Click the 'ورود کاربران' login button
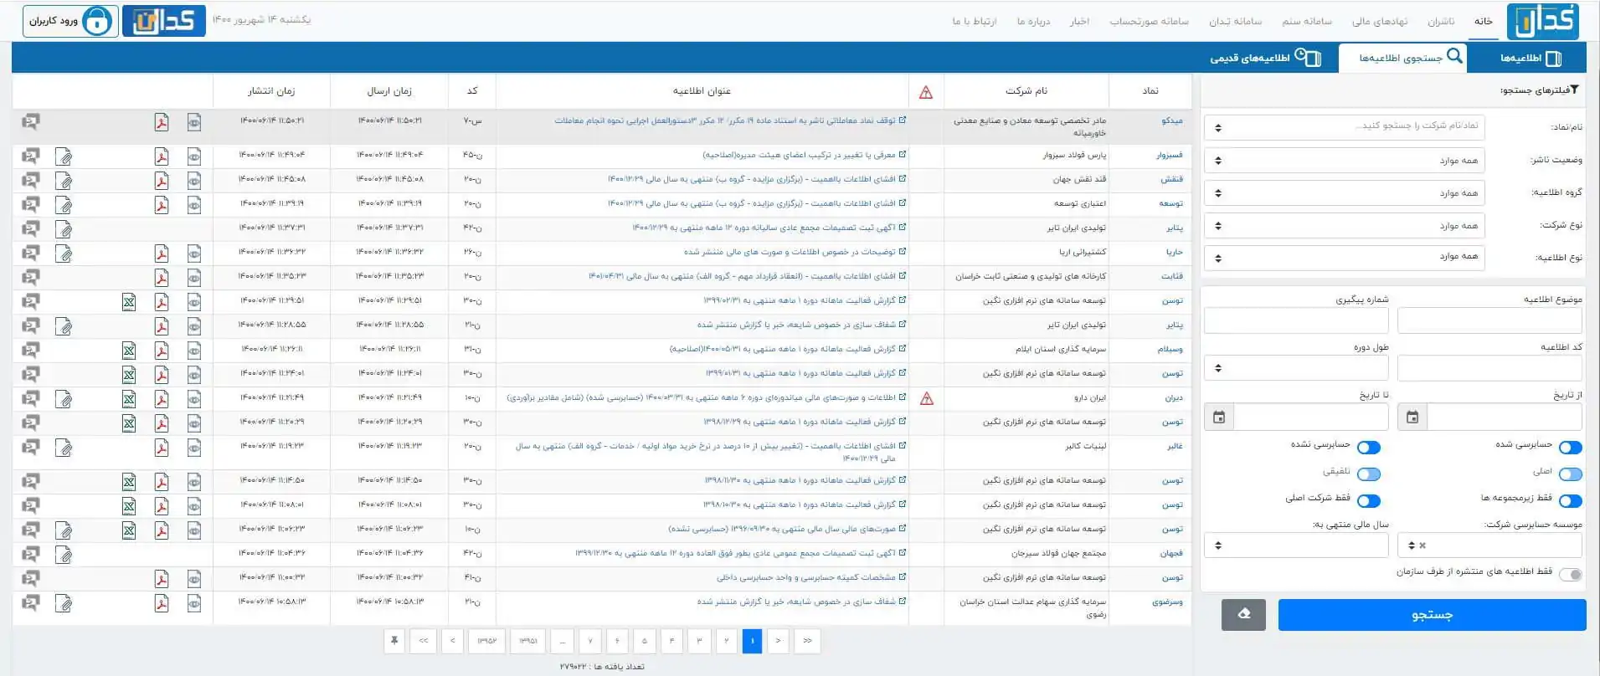 [x=70, y=21]
